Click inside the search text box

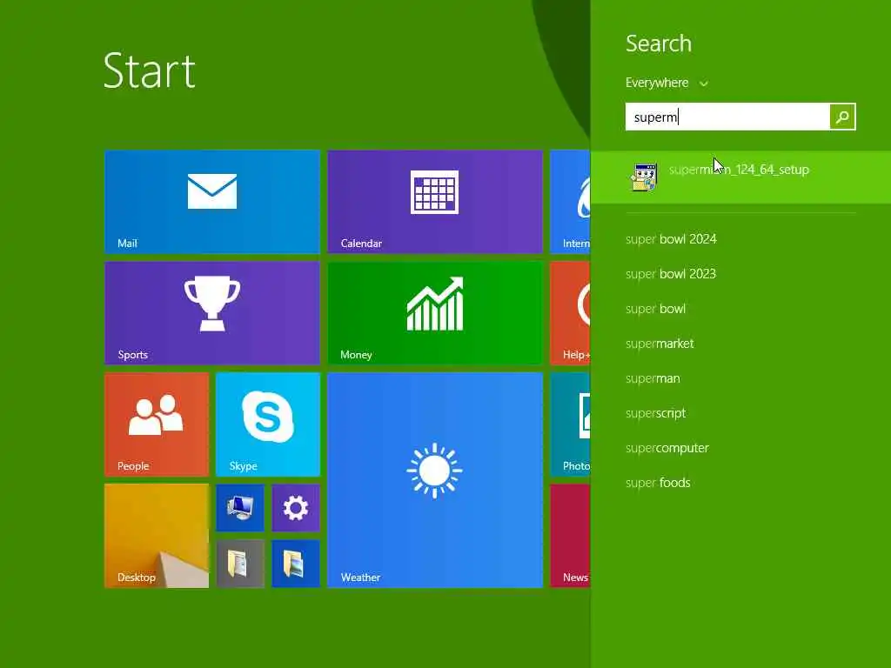click(727, 117)
